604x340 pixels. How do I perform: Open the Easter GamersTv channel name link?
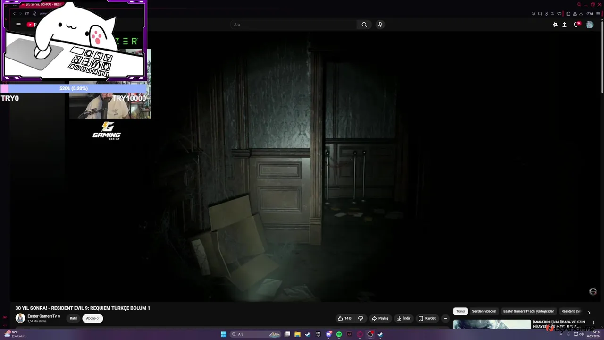click(x=42, y=316)
